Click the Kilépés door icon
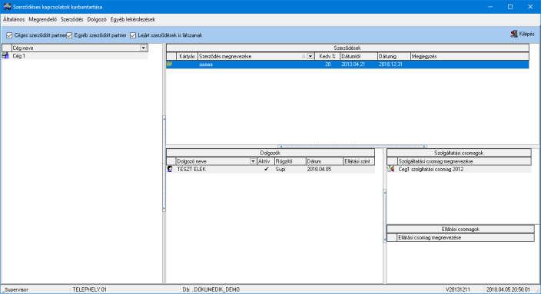This screenshot has width=541, height=294. 514,34
